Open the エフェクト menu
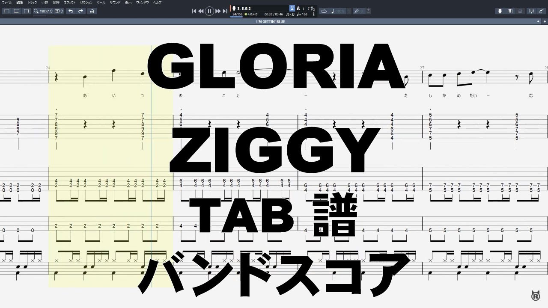The image size is (548, 308). click(x=70, y=3)
